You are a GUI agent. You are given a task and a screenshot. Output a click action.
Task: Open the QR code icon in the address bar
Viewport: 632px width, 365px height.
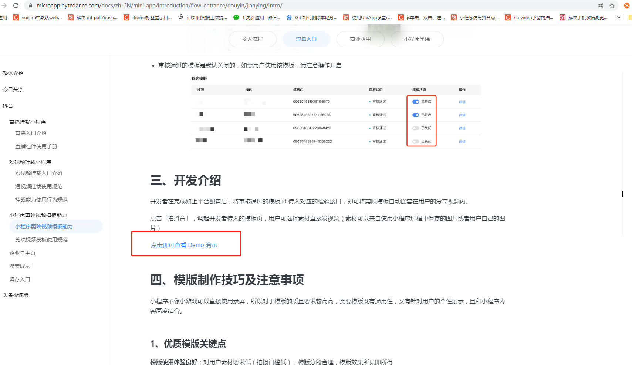click(x=600, y=6)
